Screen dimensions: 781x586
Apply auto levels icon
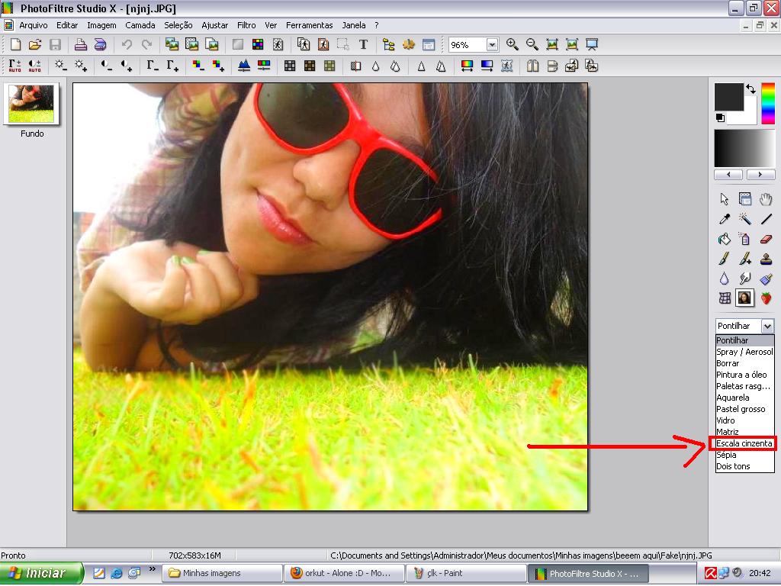(x=15, y=66)
